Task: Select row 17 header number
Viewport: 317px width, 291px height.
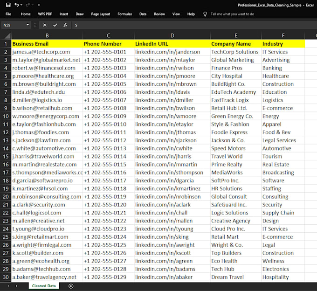Action: (x=6, y=173)
